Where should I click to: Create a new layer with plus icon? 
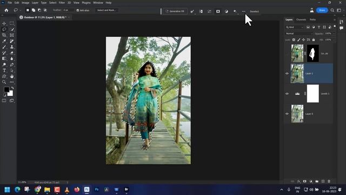click(x=323, y=181)
